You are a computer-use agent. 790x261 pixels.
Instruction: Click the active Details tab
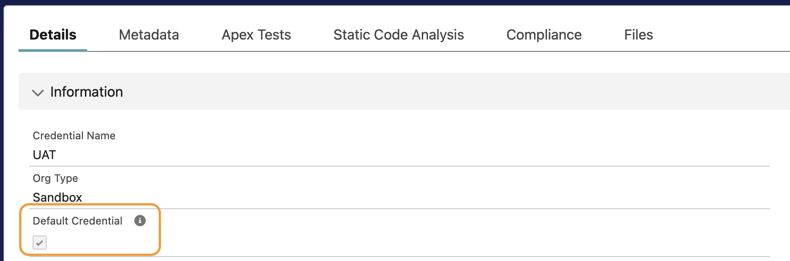pos(53,35)
